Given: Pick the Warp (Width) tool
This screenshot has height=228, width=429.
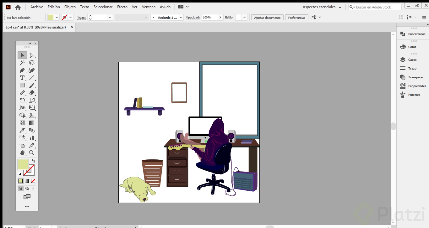Looking at the screenshot, I should click(x=22, y=108).
